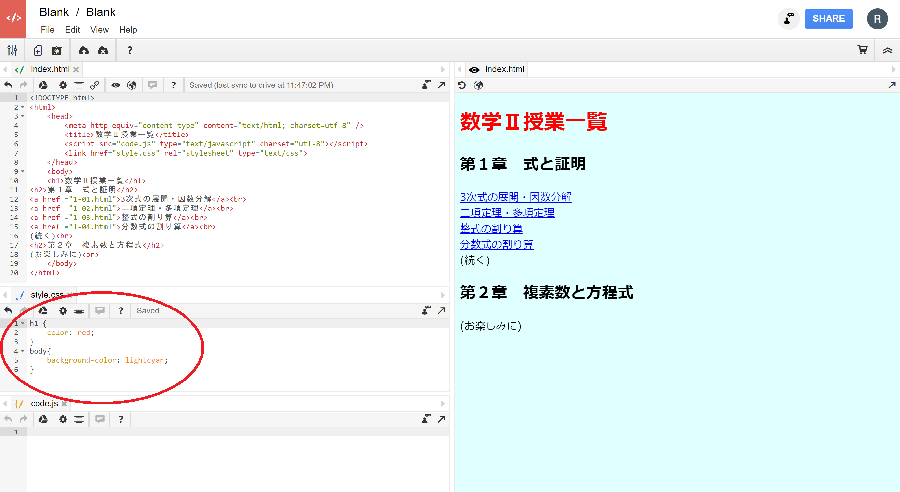Open the sliders settings panel icon
Screen dimensions: 900x492
click(x=12, y=50)
